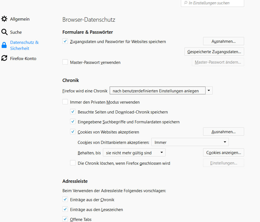Open Drittanbieter cookies dropdown showing Immer
Image resolution: width=260 pixels, height=222 pixels.
(190, 142)
